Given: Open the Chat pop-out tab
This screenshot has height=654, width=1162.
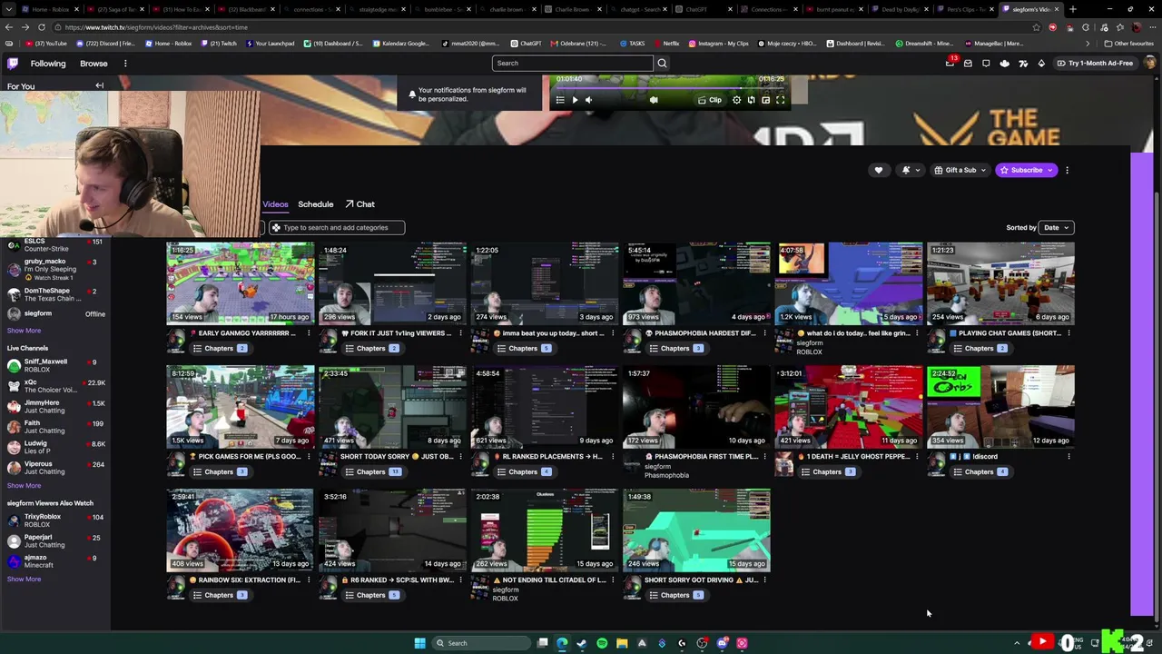Looking at the screenshot, I should point(359,204).
